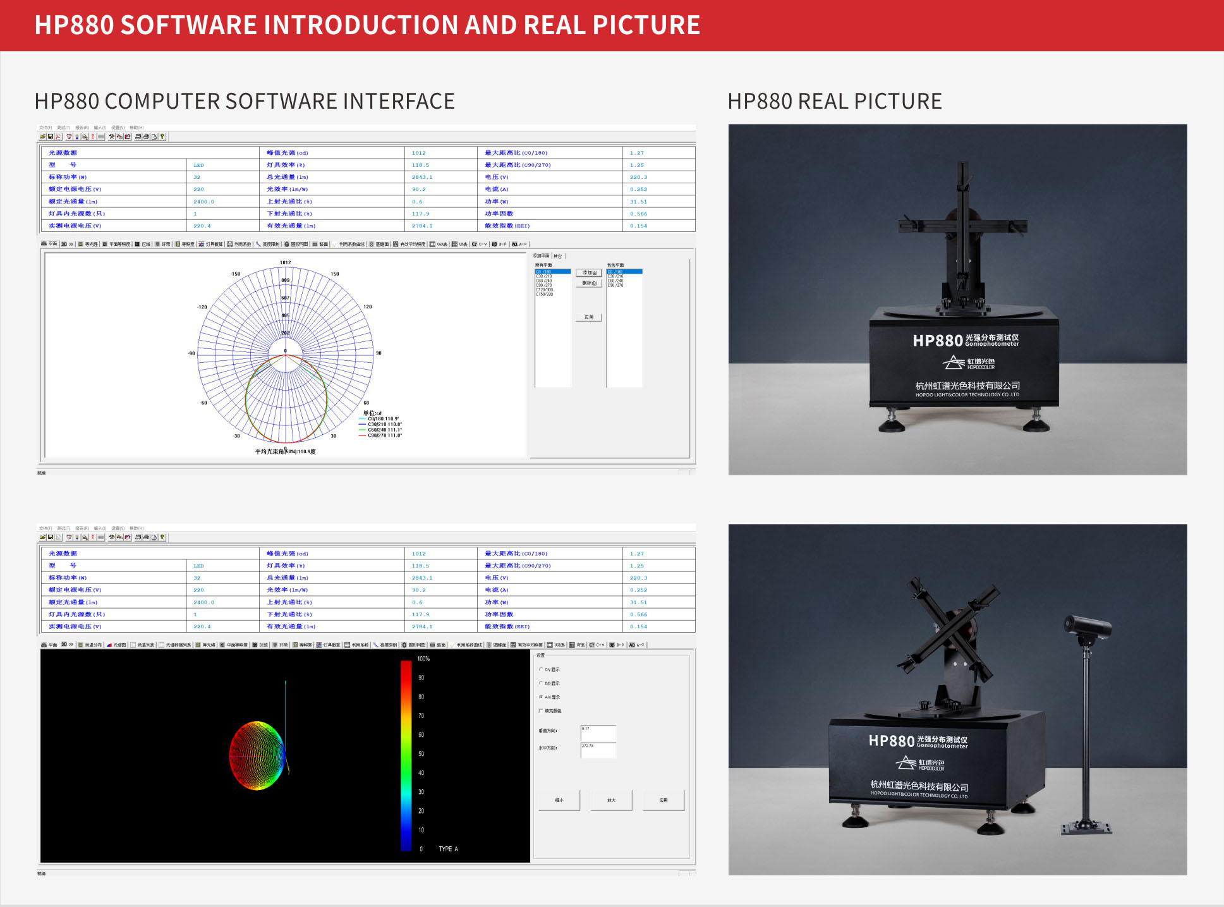Click printer icon in polar-plot window toolbar
The width and height of the screenshot is (1224, 907).
(146, 137)
